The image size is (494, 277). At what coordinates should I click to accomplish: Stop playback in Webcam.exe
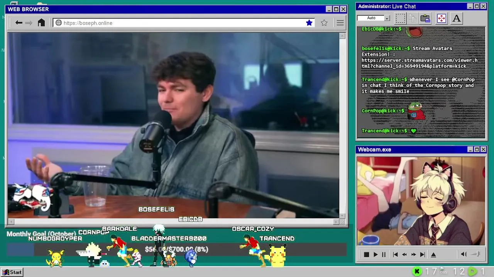pyautogui.click(x=366, y=254)
